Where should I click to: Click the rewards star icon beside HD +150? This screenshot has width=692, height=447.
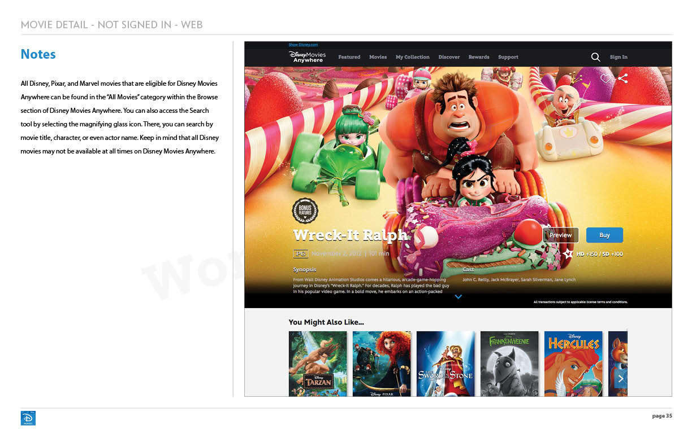coord(568,253)
